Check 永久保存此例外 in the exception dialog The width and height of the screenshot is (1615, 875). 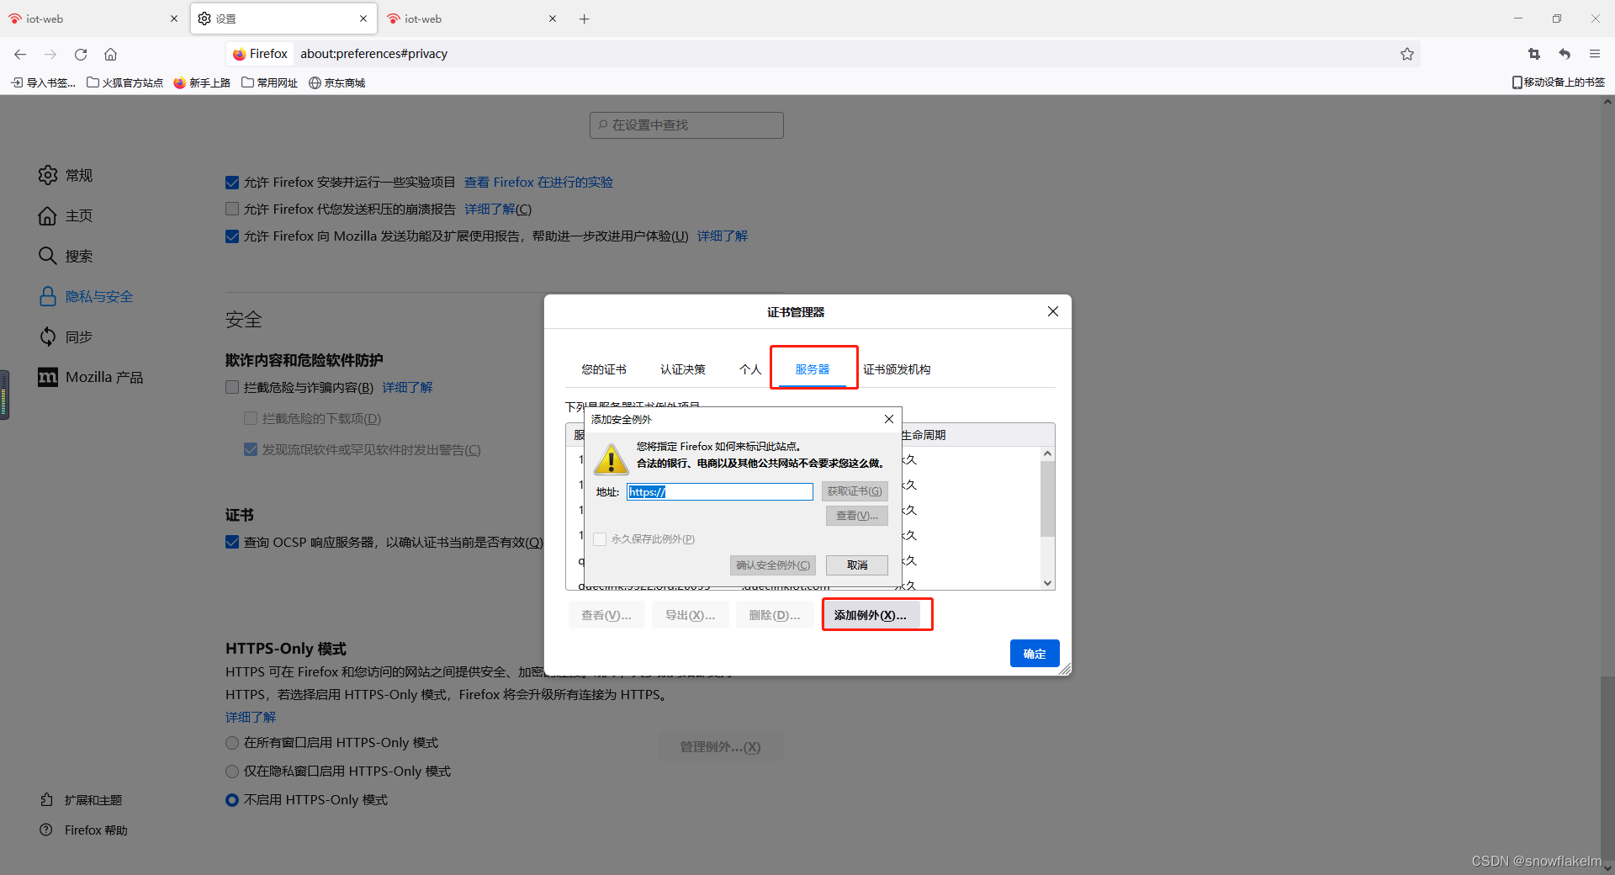[x=599, y=539]
